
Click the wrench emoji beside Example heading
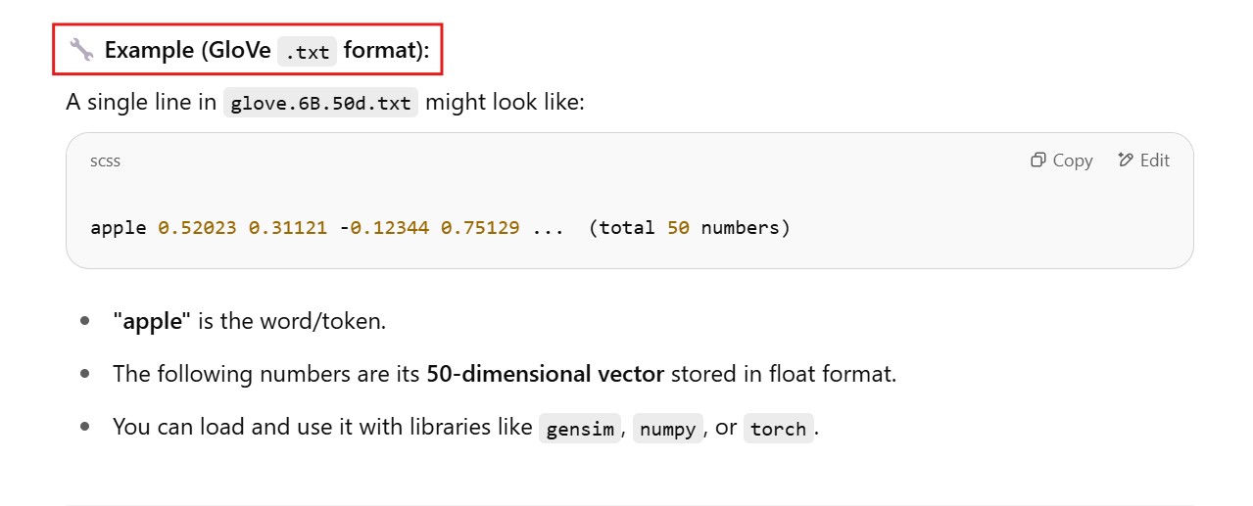tap(80, 50)
